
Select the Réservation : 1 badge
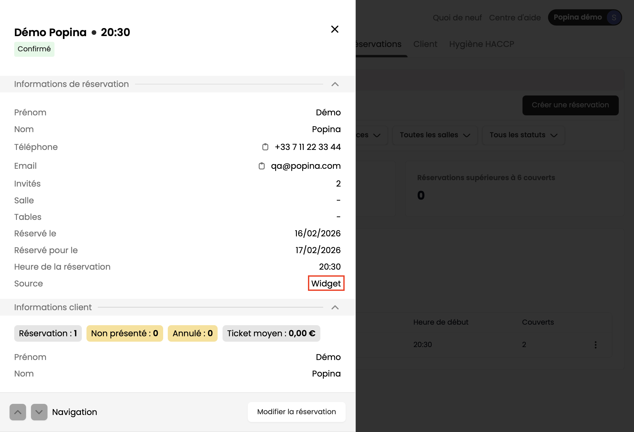coord(48,333)
